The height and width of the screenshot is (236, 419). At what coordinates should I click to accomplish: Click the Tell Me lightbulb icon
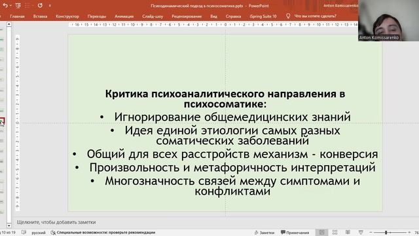coord(288,16)
